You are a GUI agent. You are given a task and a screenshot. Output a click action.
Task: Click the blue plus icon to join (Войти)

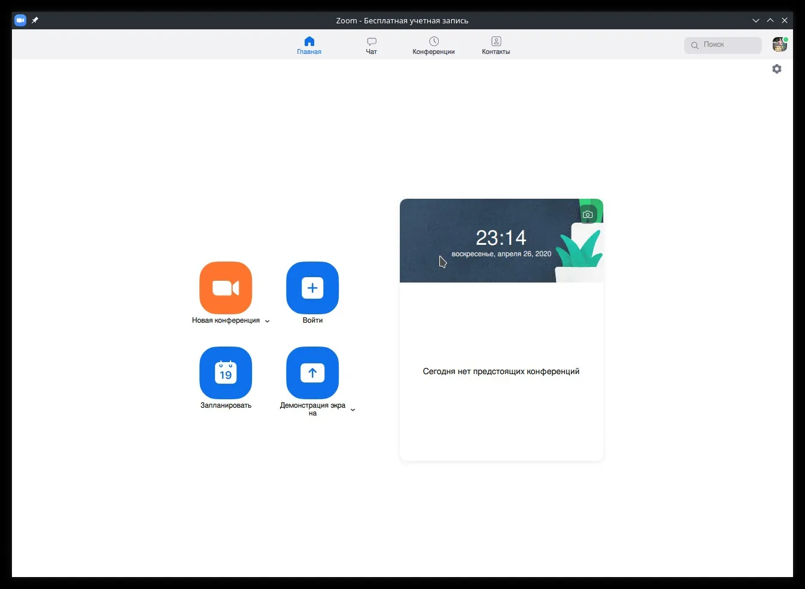click(312, 288)
